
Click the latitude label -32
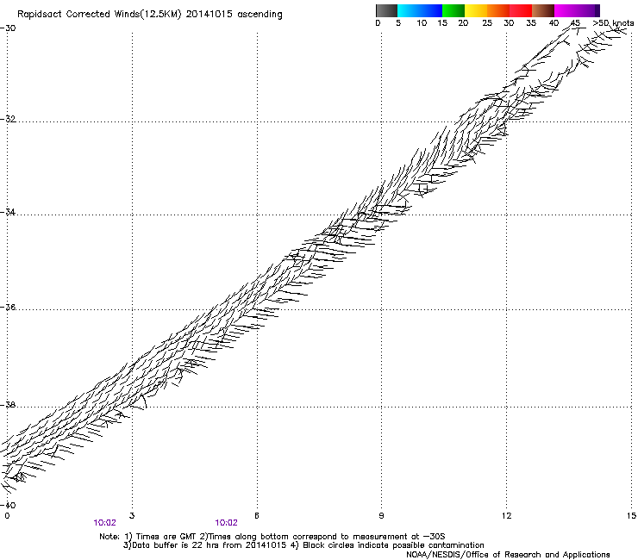point(8,119)
